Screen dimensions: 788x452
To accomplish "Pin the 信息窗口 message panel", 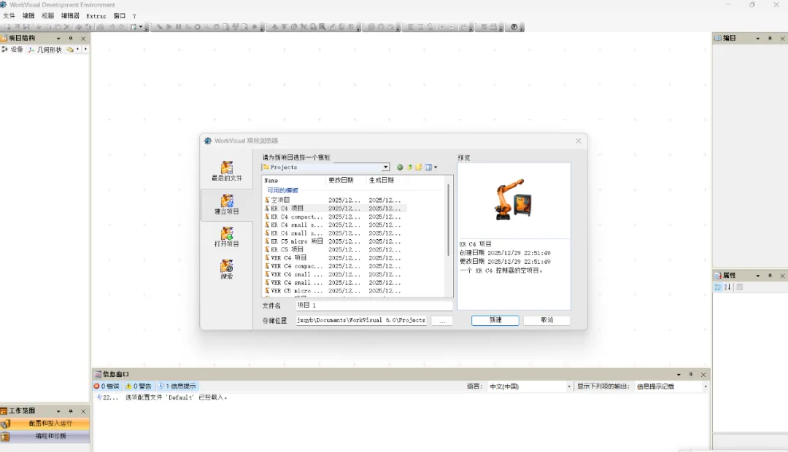I will [x=691, y=375].
